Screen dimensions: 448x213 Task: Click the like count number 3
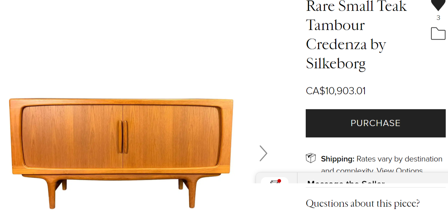(438, 18)
